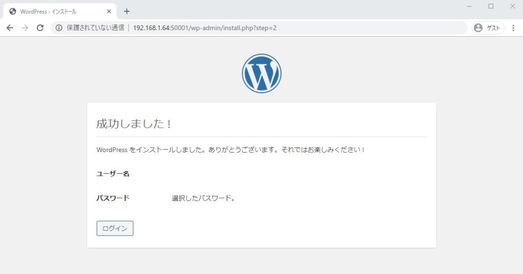Viewport: 523px width, 274px height.
Task: Click the ユーザー名 label
Action: [113, 173]
